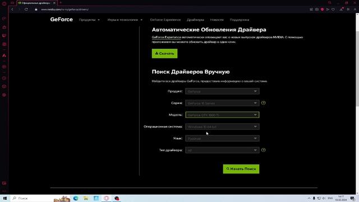This screenshot has height=202, width=359.
Task: Open the downloads icon in the toolbar
Action: pos(341,10)
